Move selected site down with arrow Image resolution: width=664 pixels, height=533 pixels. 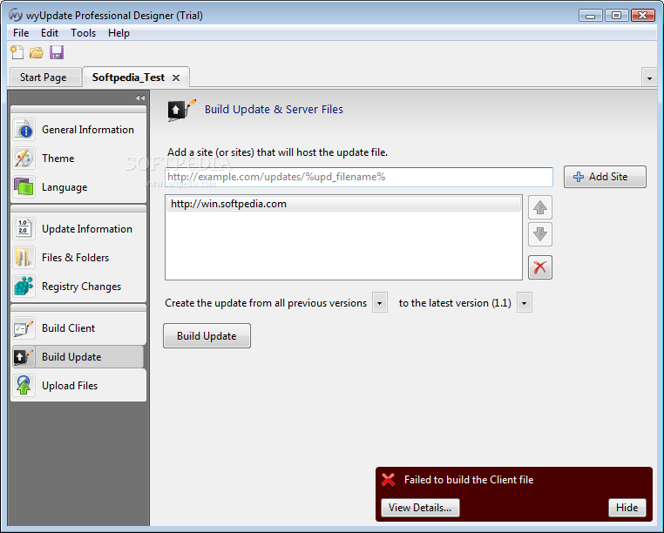pos(540,234)
